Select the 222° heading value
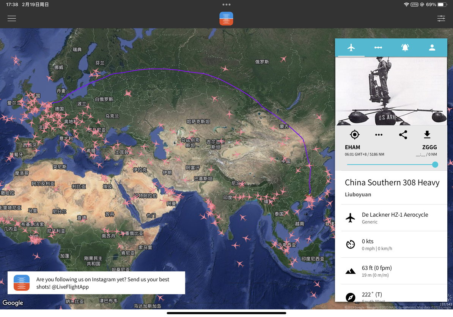 pos(372,295)
